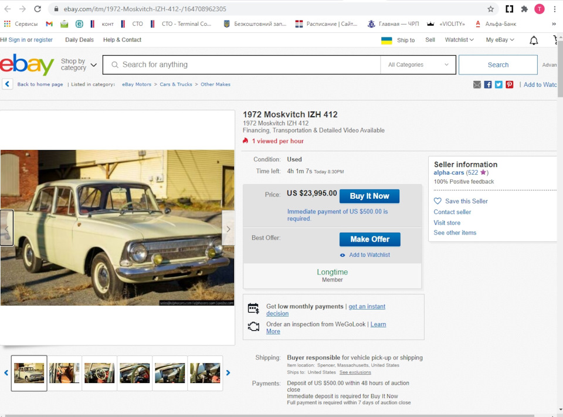Select the third photo thumbnail

point(100,373)
